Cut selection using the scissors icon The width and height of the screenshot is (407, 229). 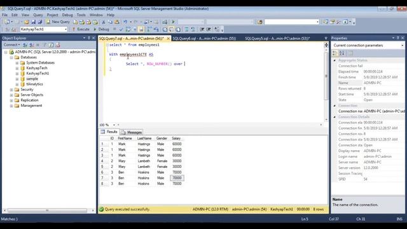(104, 22)
